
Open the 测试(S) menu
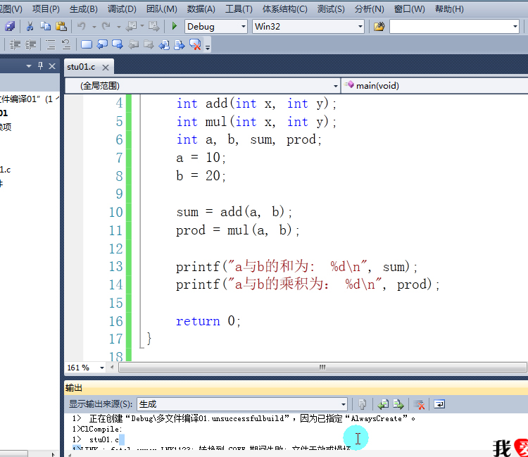point(331,9)
